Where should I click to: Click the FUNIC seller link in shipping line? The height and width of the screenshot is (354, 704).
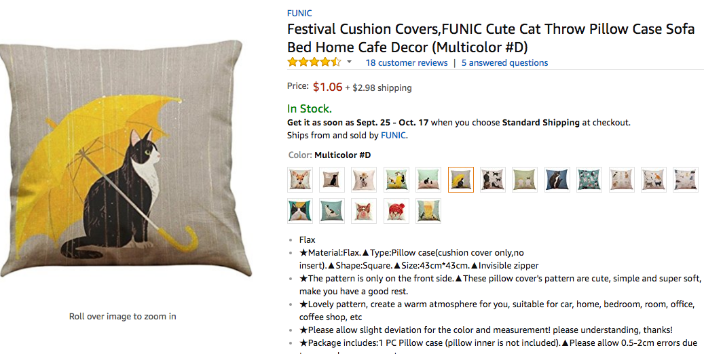pos(393,135)
